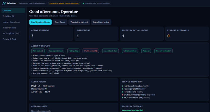Select the Recovery verification workflow step

click(x=163, y=51)
